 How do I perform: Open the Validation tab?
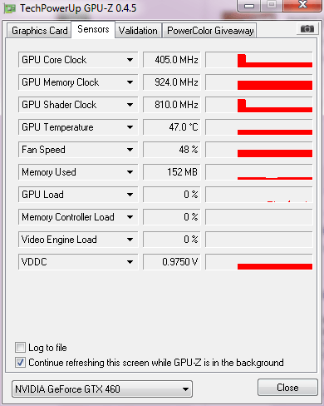pos(138,31)
